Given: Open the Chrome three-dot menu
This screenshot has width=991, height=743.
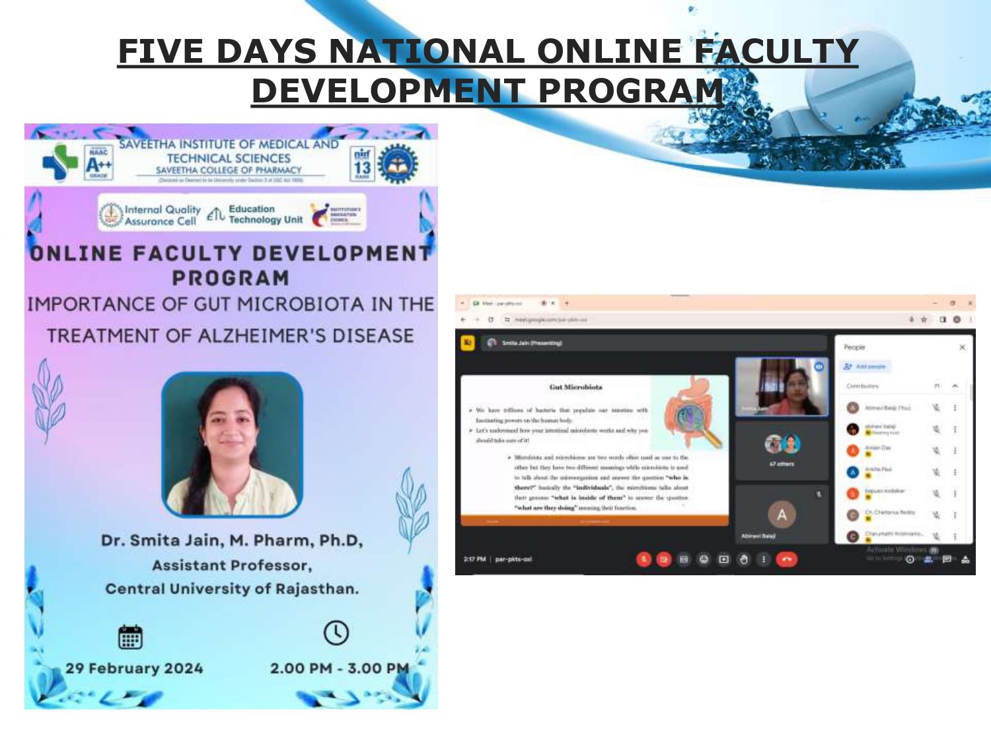Looking at the screenshot, I should coord(970,320).
